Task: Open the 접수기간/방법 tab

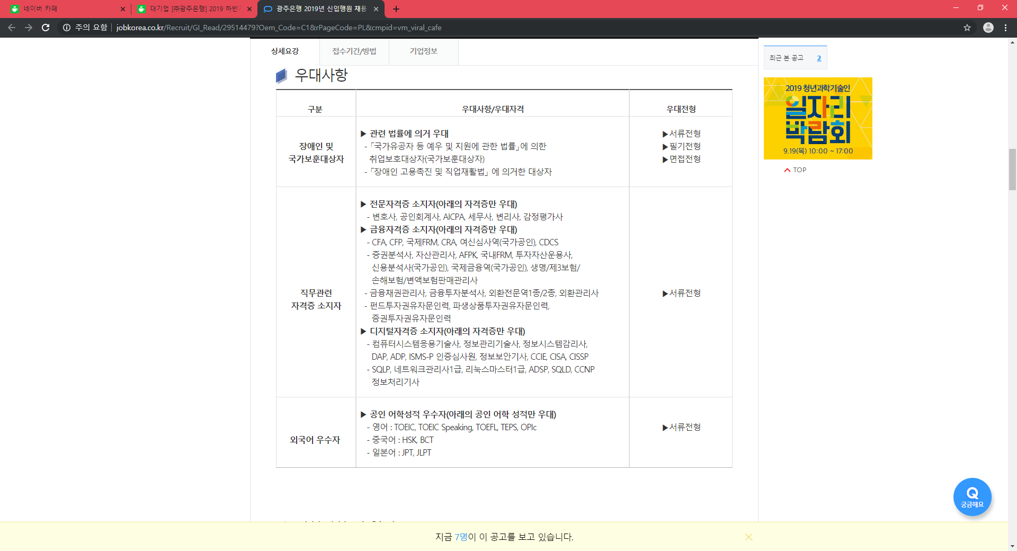Action: tap(354, 51)
